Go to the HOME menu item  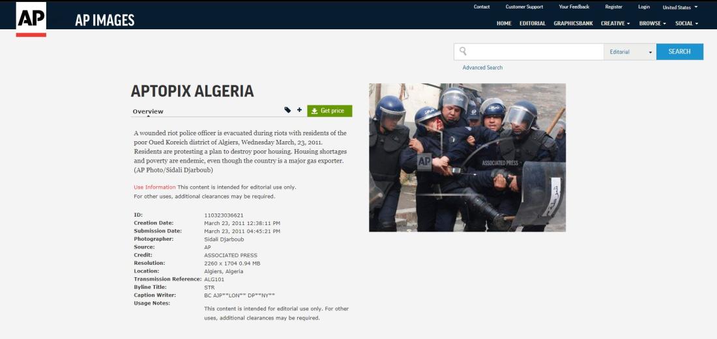[504, 23]
